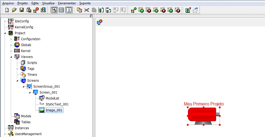Open the Projeto menu
The image size is (265, 137).
22,3
